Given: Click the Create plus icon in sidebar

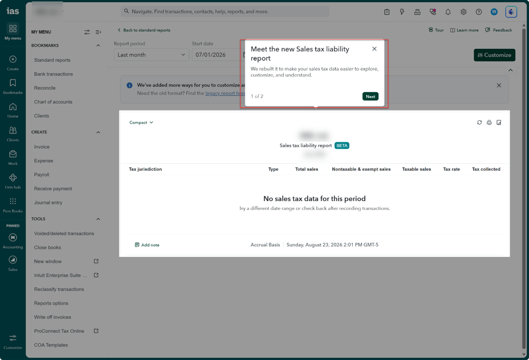Looking at the screenshot, I should pyautogui.click(x=13, y=59).
